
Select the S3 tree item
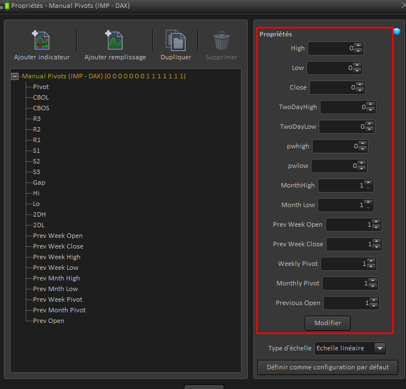pyautogui.click(x=36, y=172)
